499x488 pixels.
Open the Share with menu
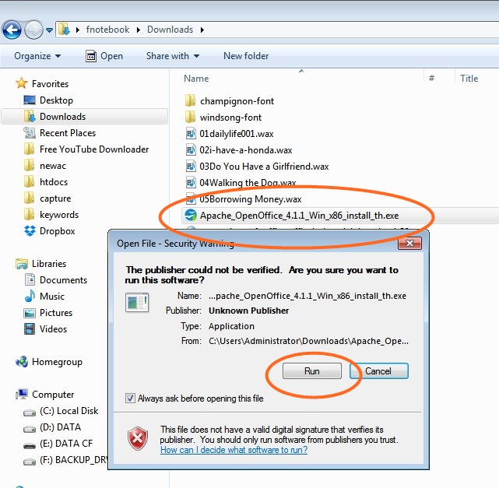173,56
